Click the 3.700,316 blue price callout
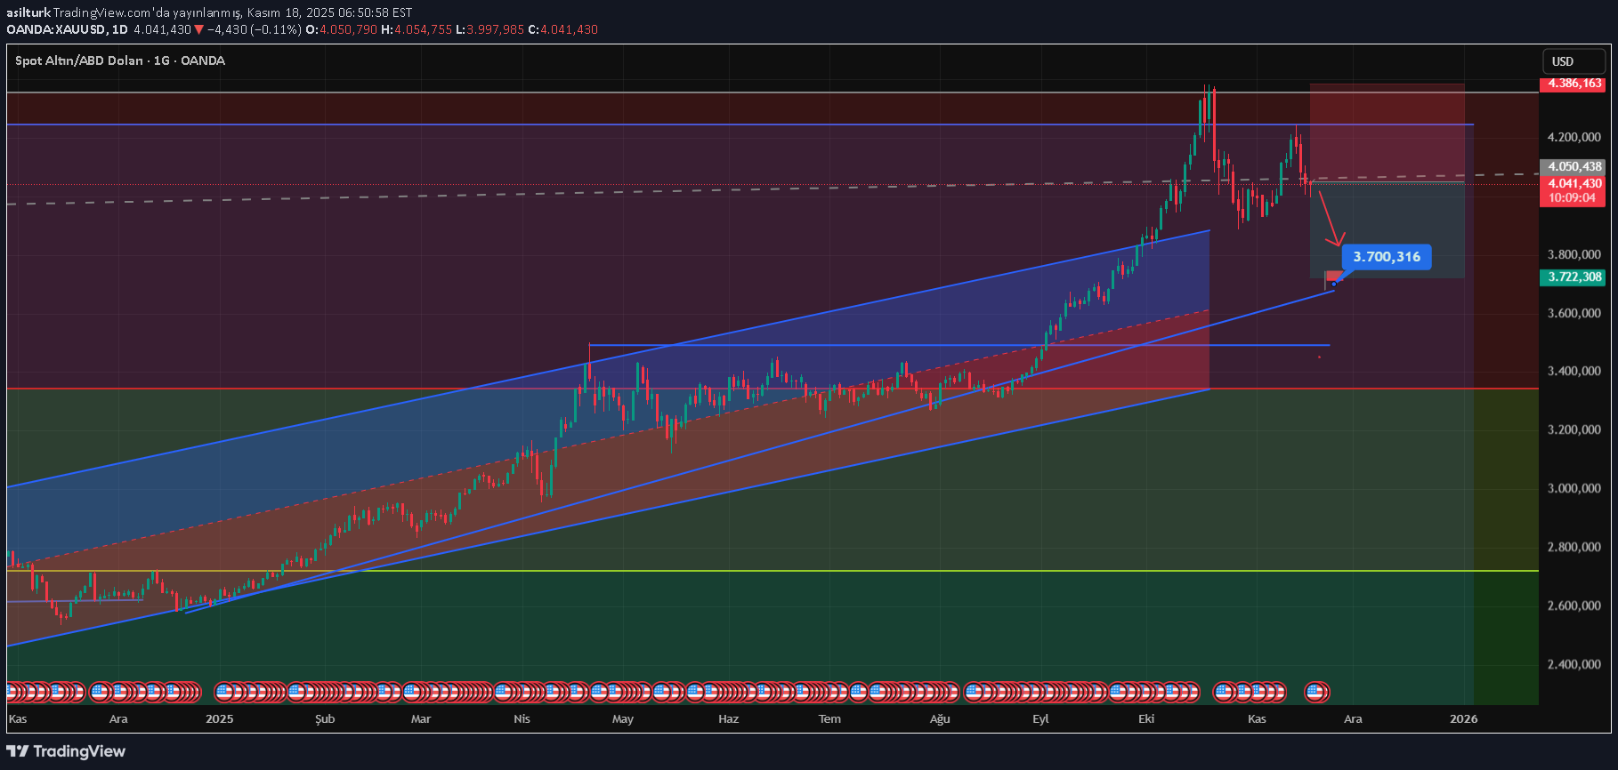Screen dimensions: 1618x770 [1386, 257]
